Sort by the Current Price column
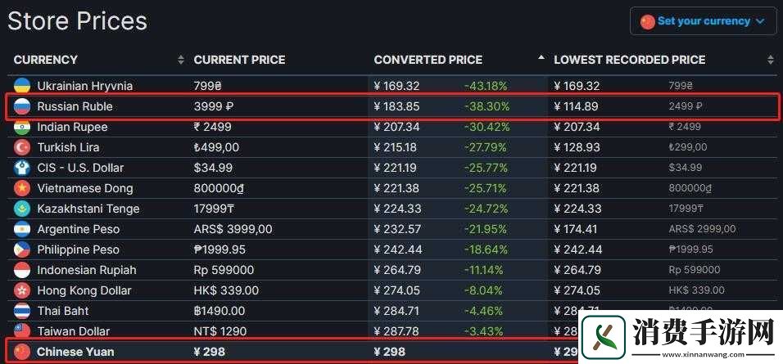The width and height of the screenshot is (783, 364). [239, 60]
